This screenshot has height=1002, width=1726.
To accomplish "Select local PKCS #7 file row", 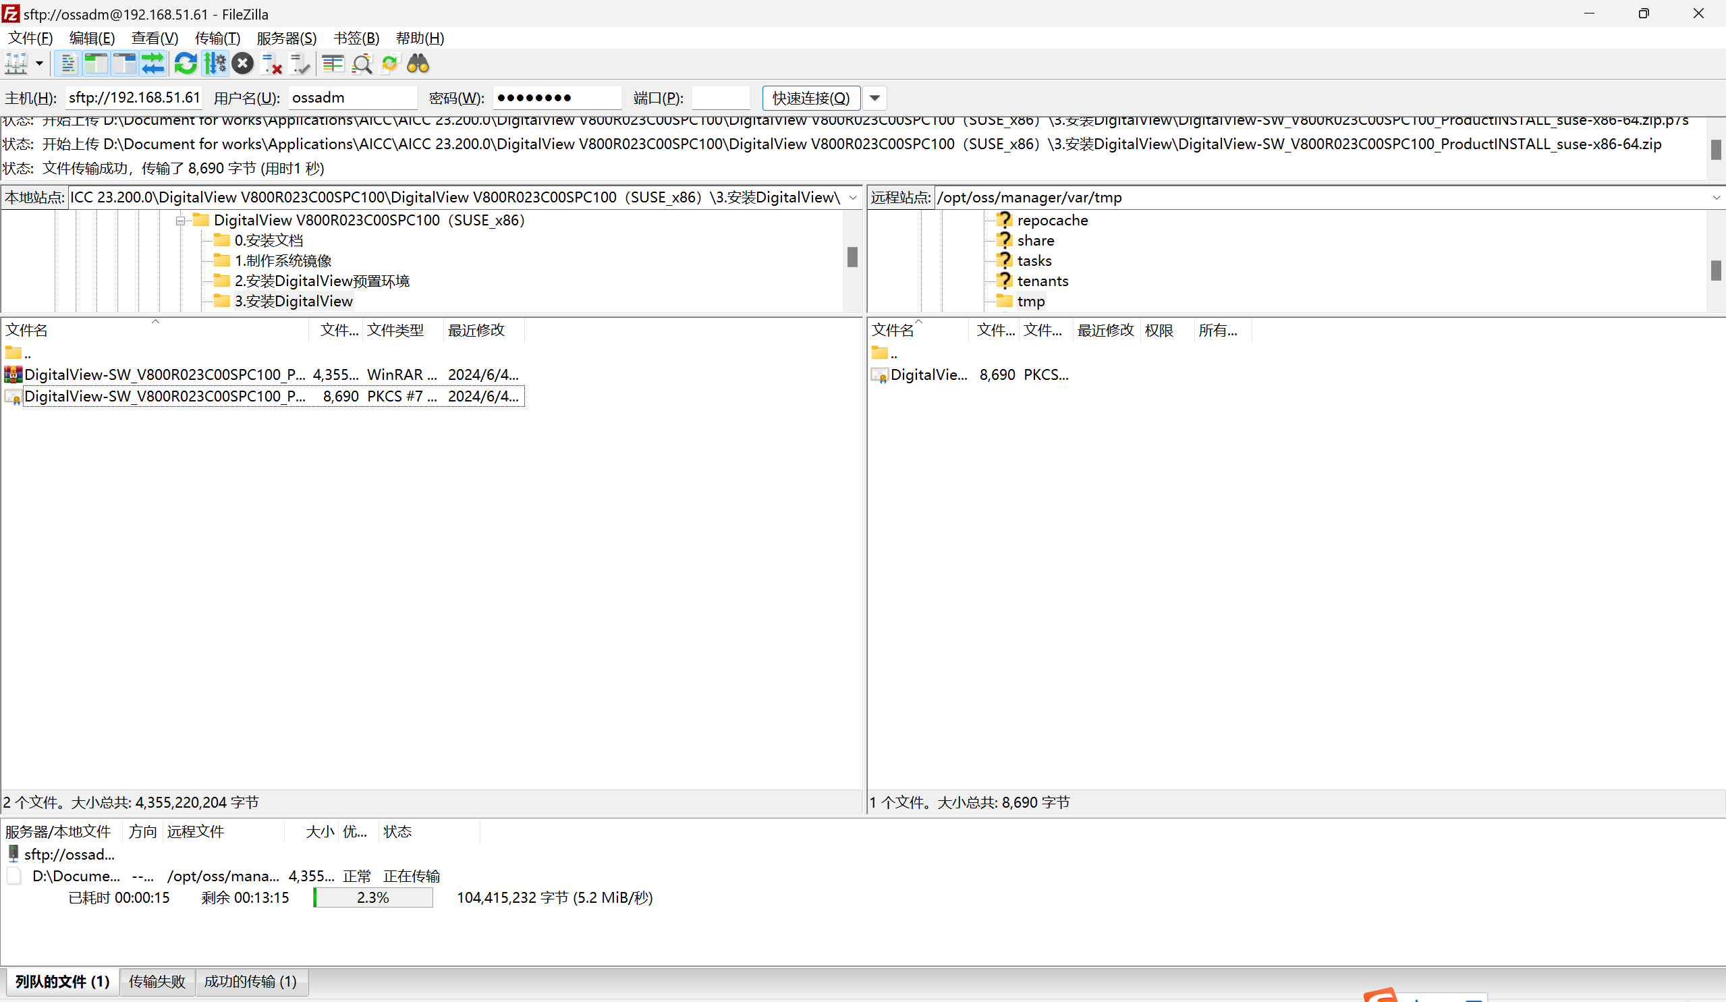I will coord(264,396).
